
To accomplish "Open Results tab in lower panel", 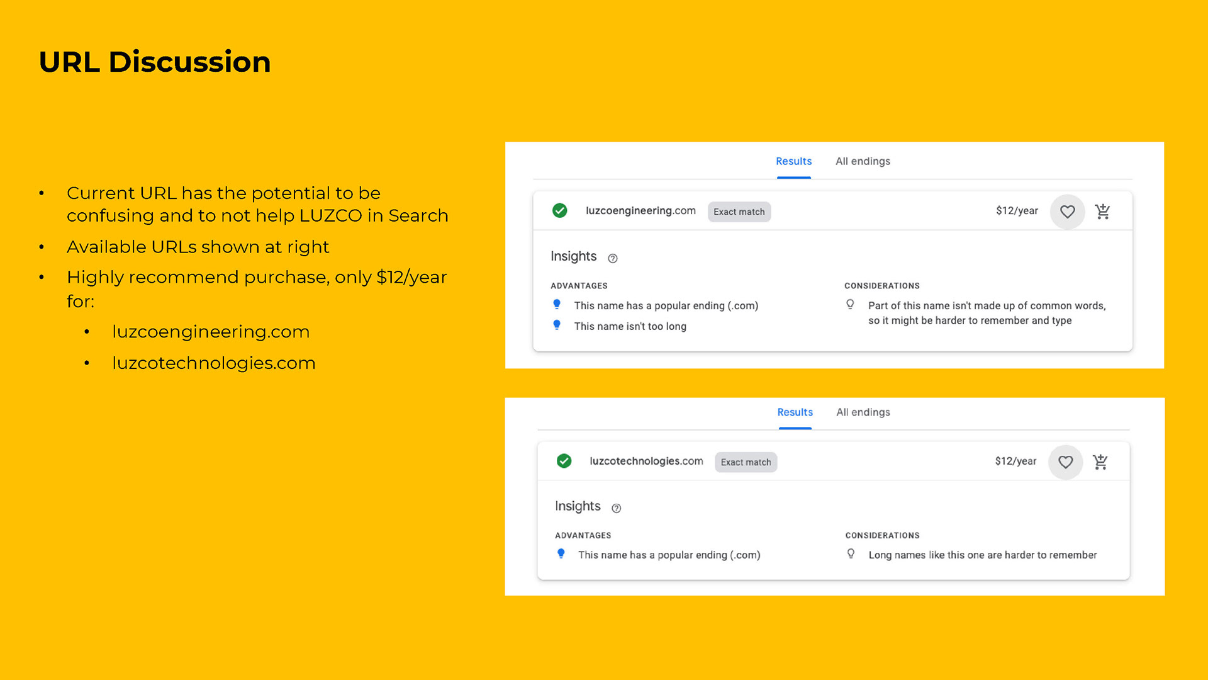I will tap(795, 412).
